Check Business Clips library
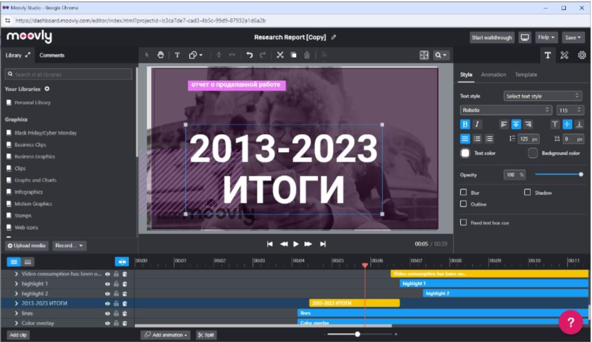592x342 pixels. [9, 144]
